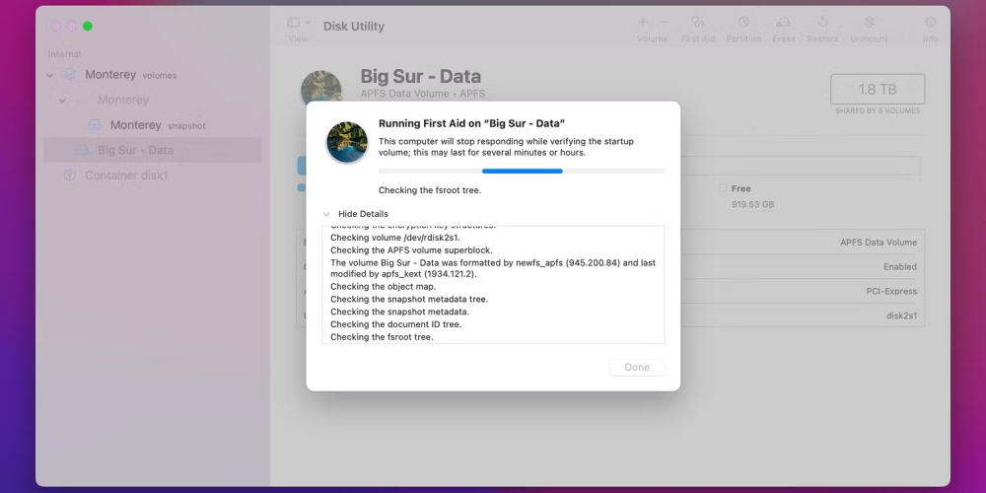Open the Partition tool

[x=743, y=22]
